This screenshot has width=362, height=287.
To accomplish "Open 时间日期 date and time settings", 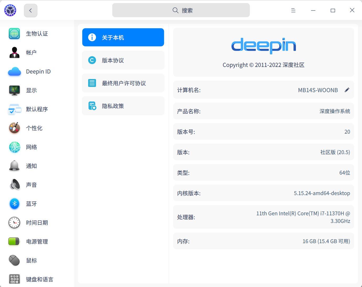I will 37,222.
